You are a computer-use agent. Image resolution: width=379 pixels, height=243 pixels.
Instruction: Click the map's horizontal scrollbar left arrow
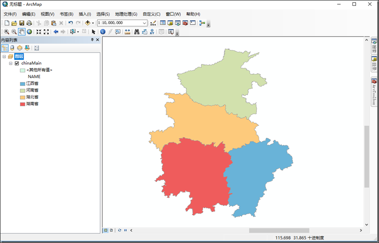(131, 230)
